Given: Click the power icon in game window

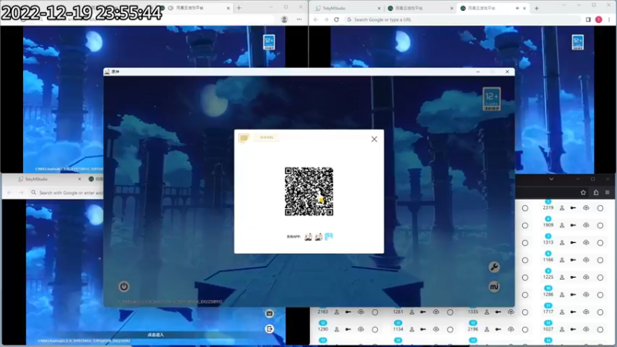Looking at the screenshot, I should 124,286.
